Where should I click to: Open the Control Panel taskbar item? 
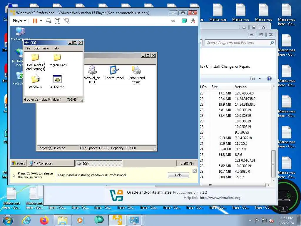(134, 220)
